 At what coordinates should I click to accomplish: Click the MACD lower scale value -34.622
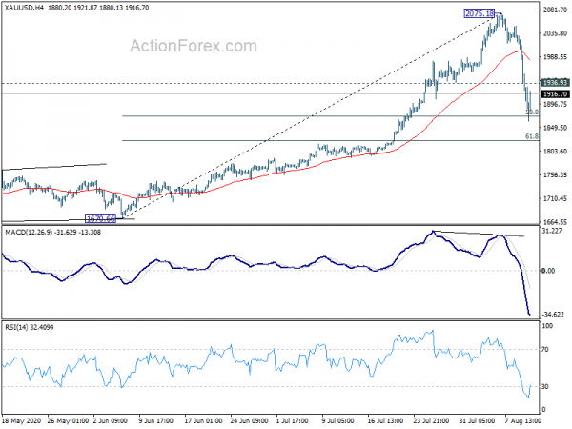(553, 314)
